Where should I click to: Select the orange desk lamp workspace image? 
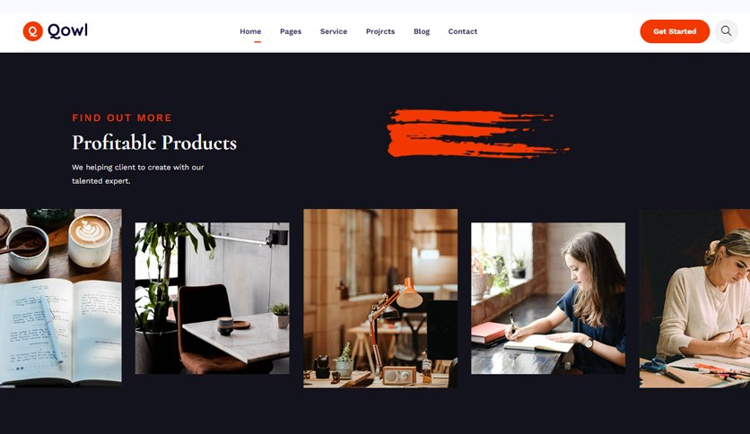(x=380, y=299)
